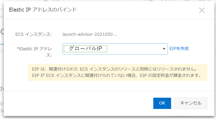Click the launch-advisor instance name text
This screenshot has height=119, width=216.
[90, 34]
